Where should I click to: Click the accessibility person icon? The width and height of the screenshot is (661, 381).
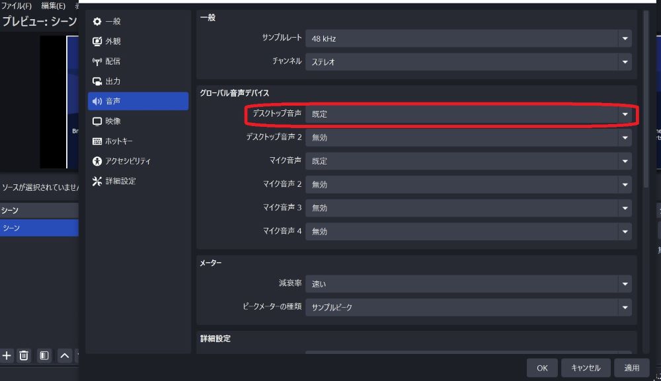click(x=97, y=161)
